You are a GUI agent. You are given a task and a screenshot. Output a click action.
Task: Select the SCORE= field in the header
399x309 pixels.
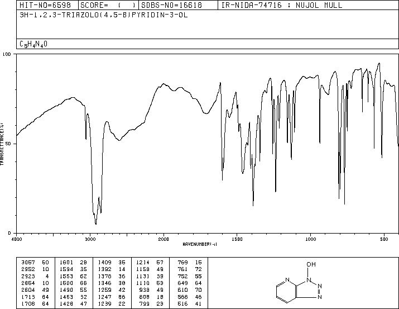(x=108, y=5)
